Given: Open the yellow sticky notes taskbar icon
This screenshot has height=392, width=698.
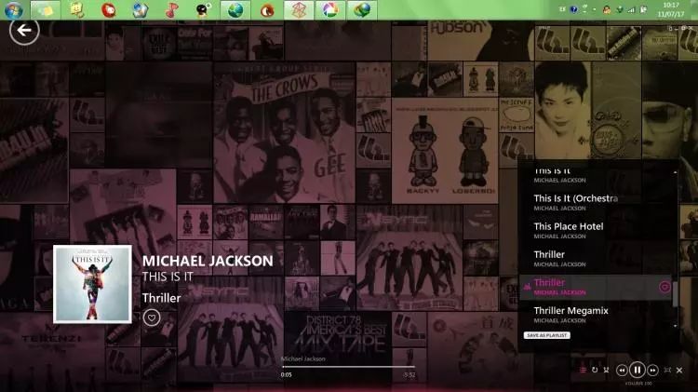Looking at the screenshot, I should click(76, 10).
